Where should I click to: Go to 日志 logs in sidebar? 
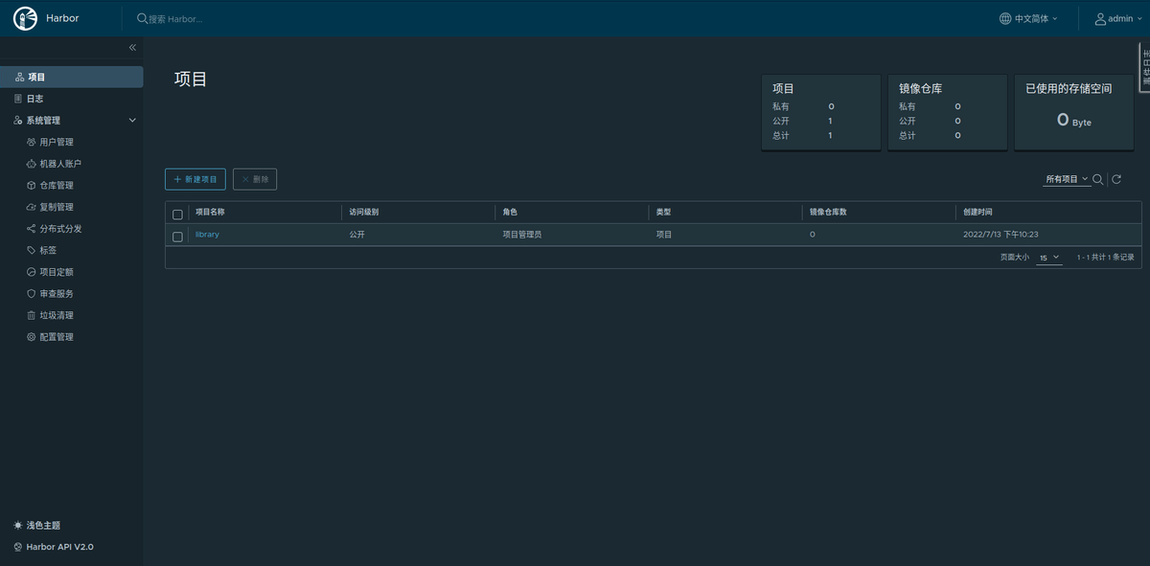[34, 99]
